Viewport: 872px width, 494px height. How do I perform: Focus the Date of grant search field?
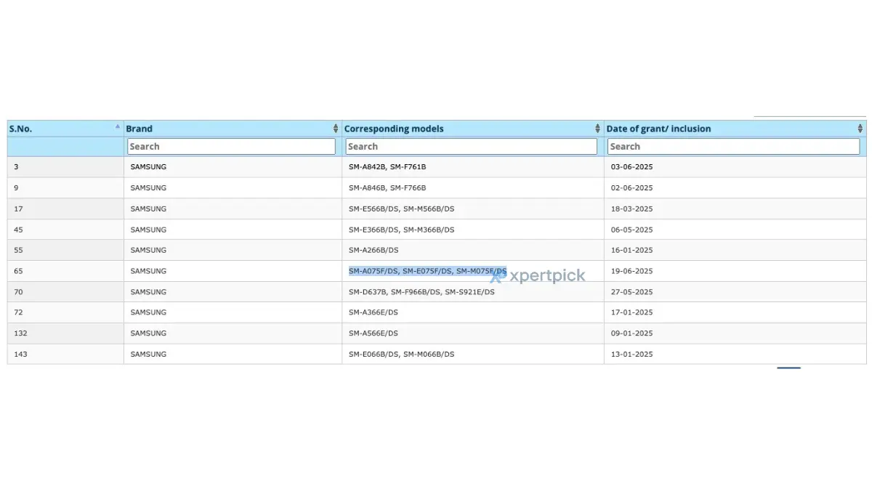pos(733,147)
